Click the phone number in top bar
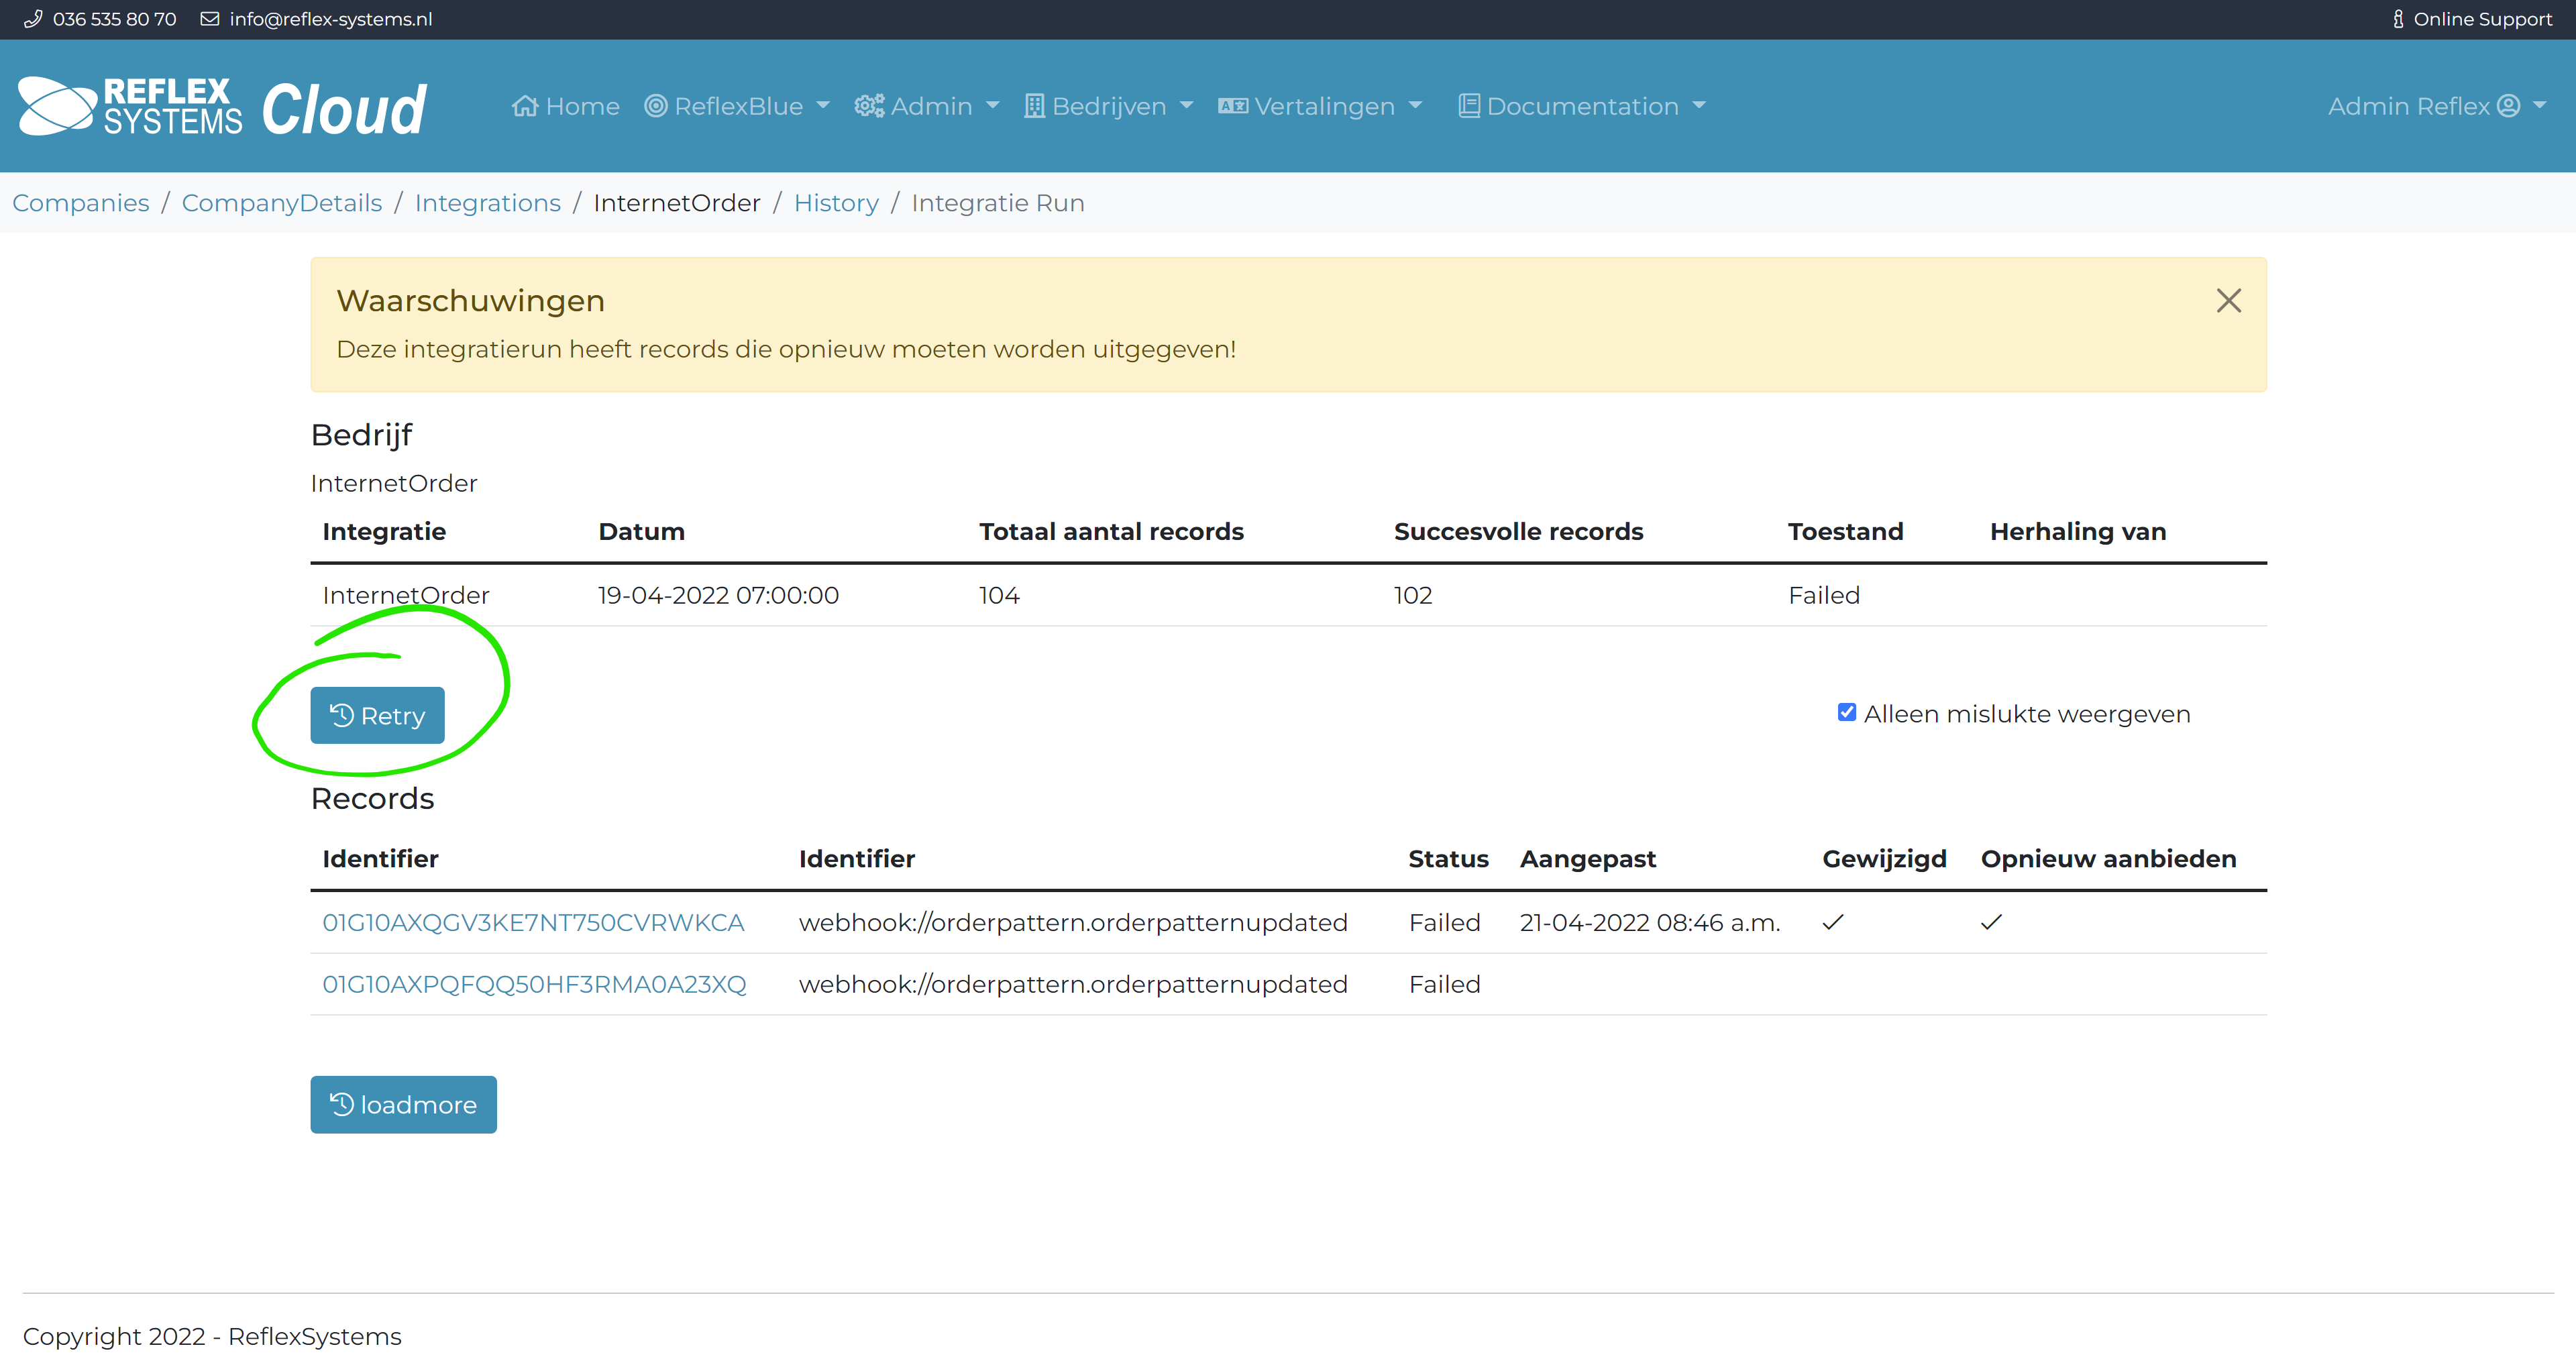Screen dimensions: 2576x1367 [114, 19]
